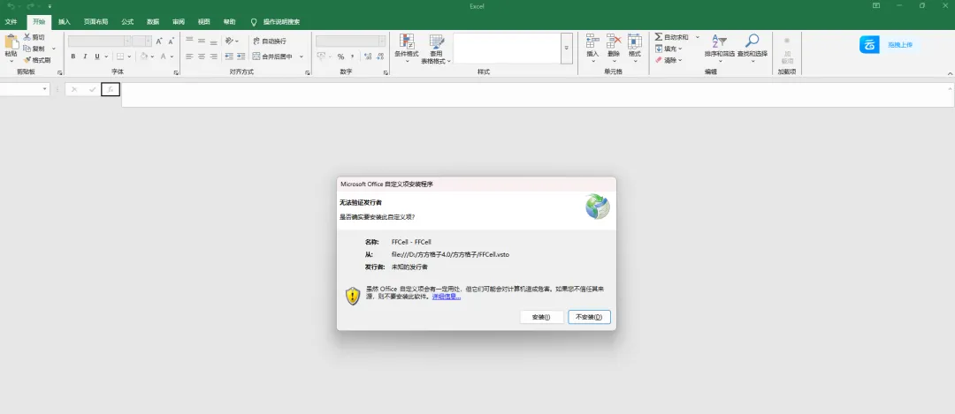Click the Tell Me search (操作说明搜索) box
The image size is (955, 414).
pyautogui.click(x=276, y=22)
